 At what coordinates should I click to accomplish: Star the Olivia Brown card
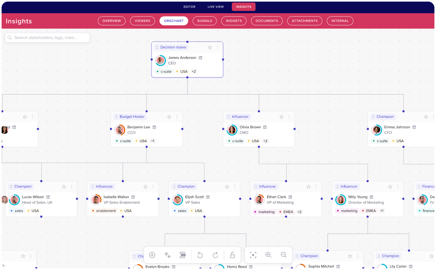coord(282,117)
